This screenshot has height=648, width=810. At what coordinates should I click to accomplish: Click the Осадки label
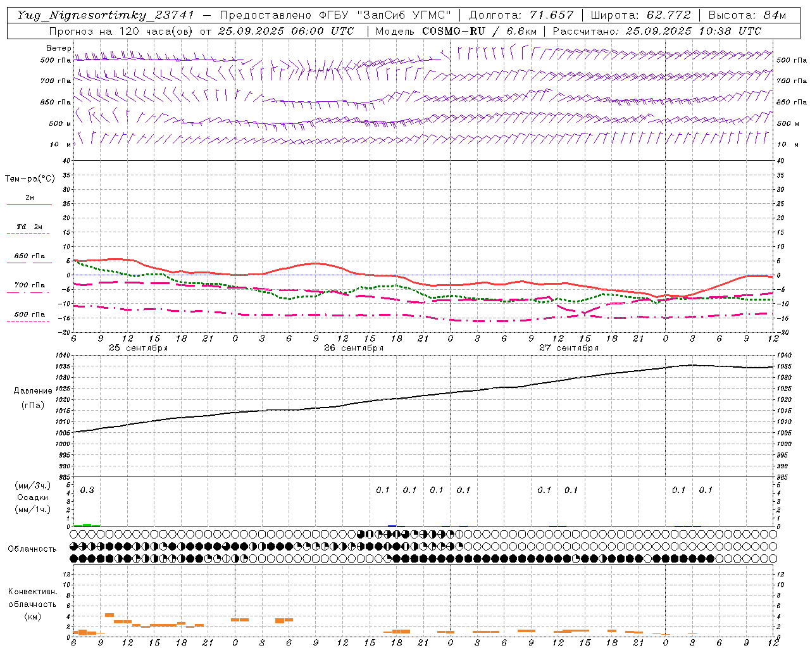point(32,497)
